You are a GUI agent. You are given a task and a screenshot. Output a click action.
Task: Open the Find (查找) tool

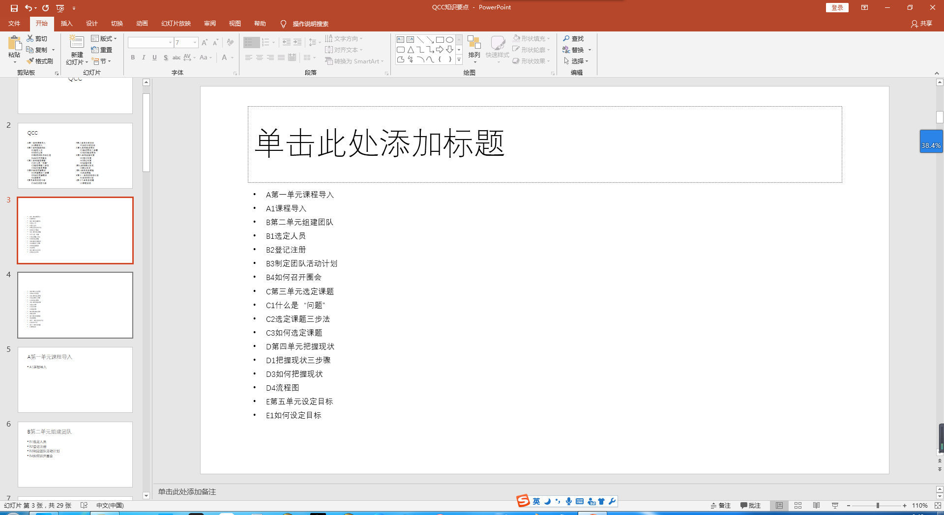point(573,38)
